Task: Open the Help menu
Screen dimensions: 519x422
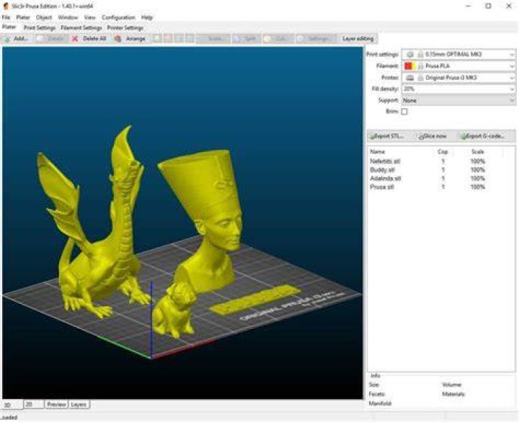Action: 146,17
